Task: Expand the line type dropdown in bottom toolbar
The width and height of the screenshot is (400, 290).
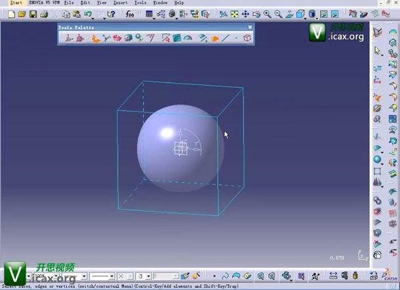Action: point(111,276)
